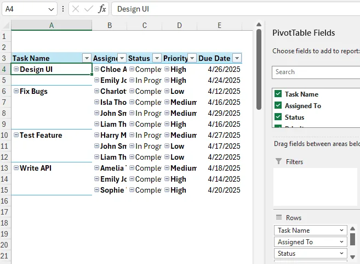Screen dimensions: 360x264
Task: Open the Due Date filter dropdown
Action: (237, 58)
